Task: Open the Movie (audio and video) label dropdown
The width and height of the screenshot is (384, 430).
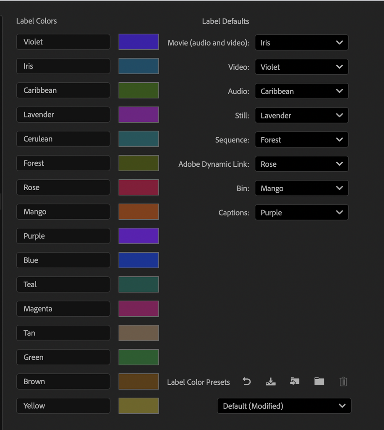Action: [301, 42]
